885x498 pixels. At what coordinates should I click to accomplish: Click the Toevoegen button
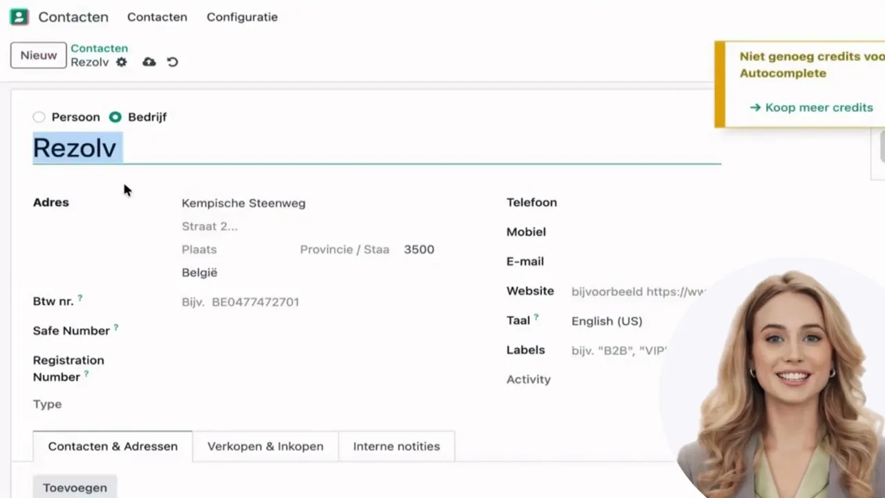click(x=75, y=488)
